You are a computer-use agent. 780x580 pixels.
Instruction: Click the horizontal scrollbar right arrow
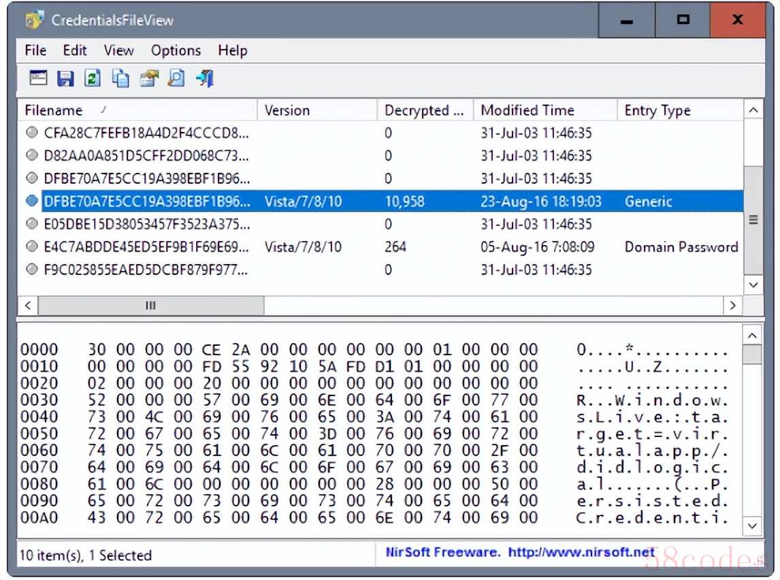tap(732, 306)
